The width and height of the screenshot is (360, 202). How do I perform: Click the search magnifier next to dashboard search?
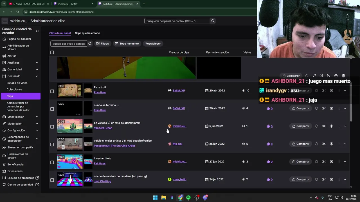pyautogui.click(x=213, y=21)
